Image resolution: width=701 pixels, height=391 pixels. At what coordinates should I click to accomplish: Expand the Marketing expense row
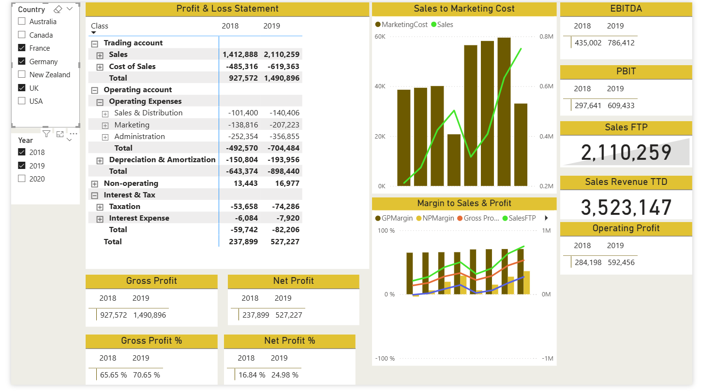(x=105, y=126)
